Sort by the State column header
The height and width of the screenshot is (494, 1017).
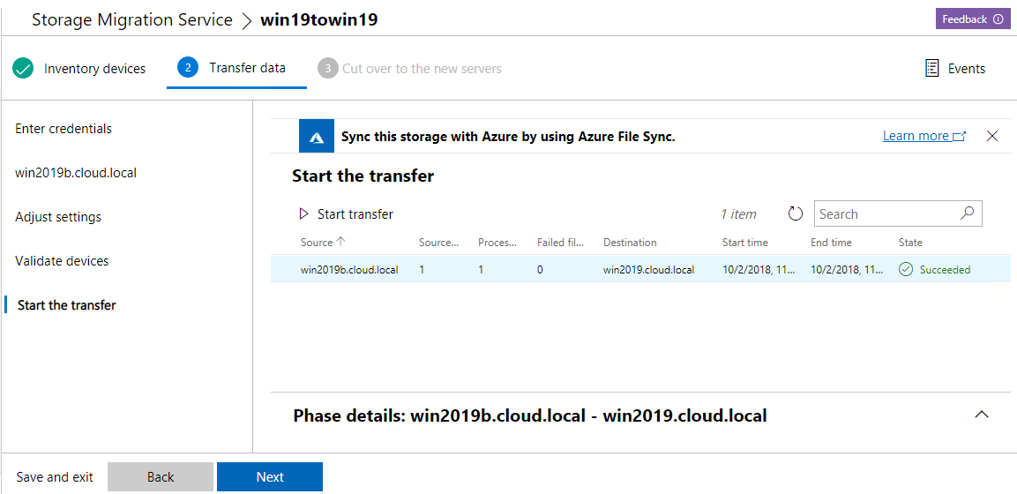910,243
